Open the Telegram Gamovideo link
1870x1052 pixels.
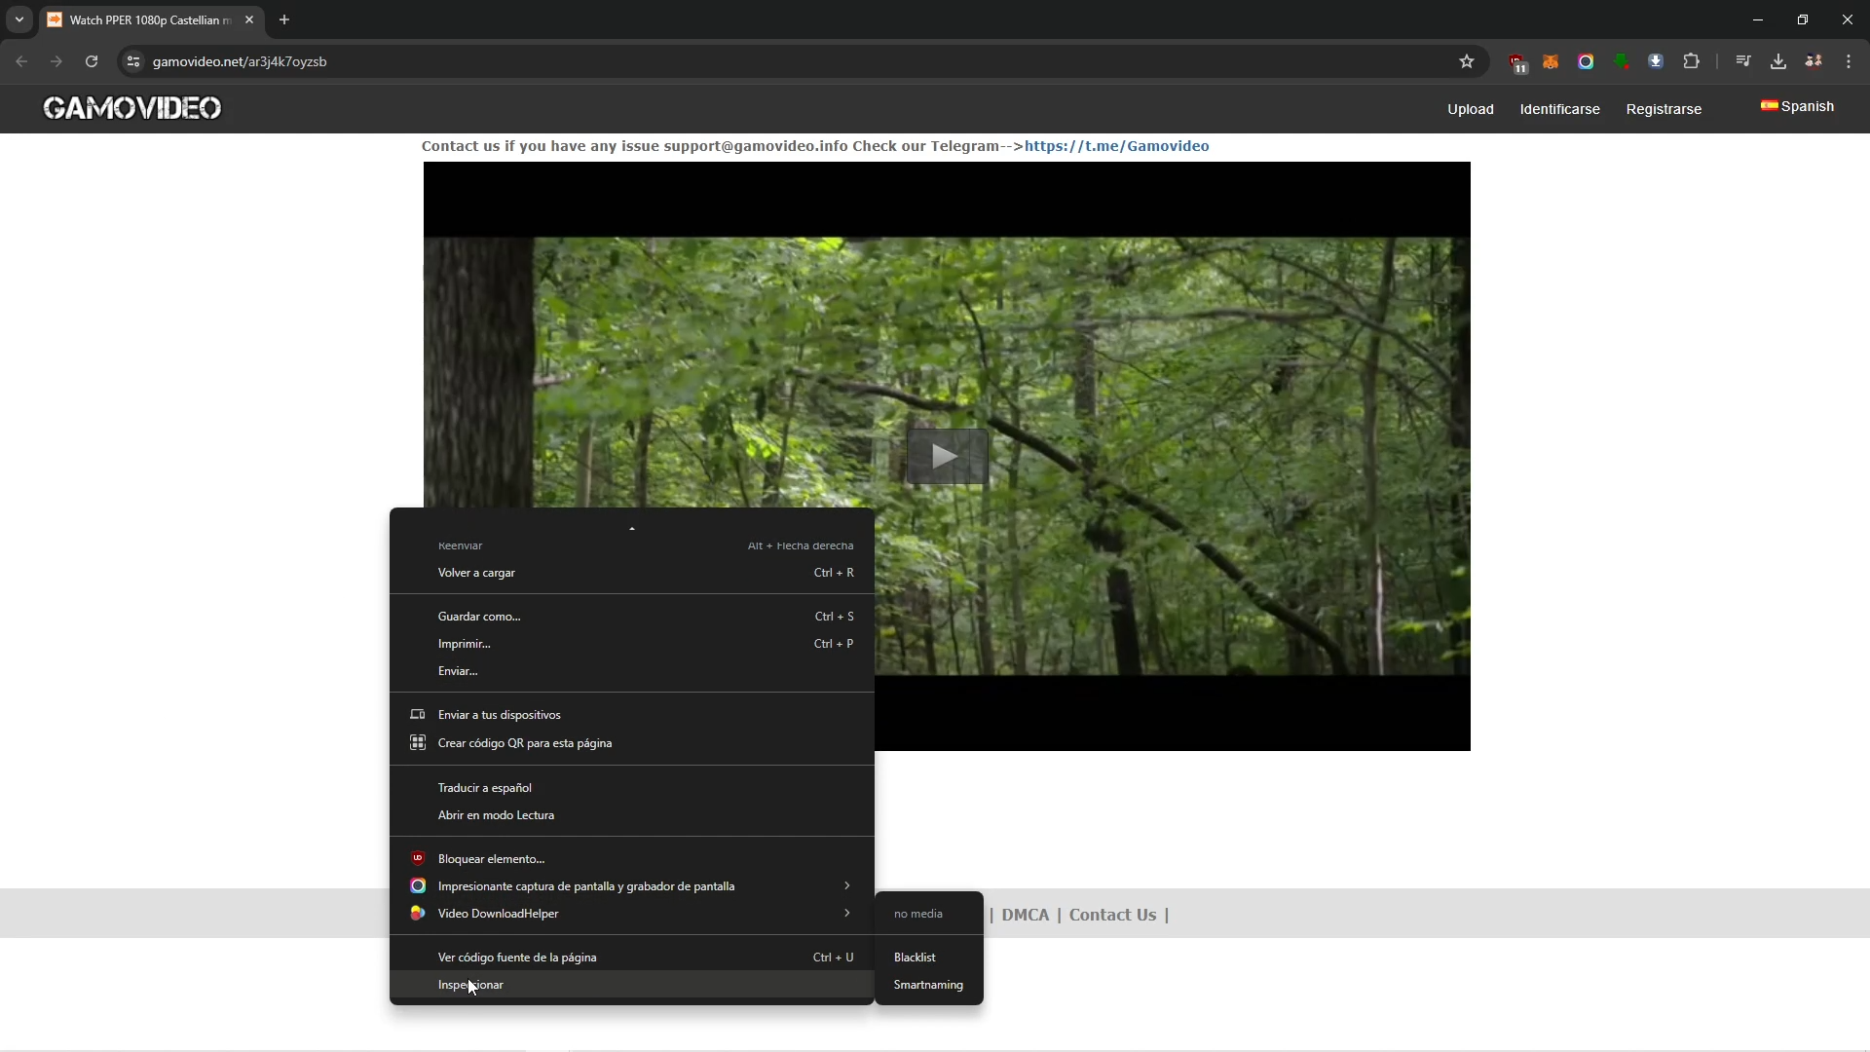click(1116, 146)
